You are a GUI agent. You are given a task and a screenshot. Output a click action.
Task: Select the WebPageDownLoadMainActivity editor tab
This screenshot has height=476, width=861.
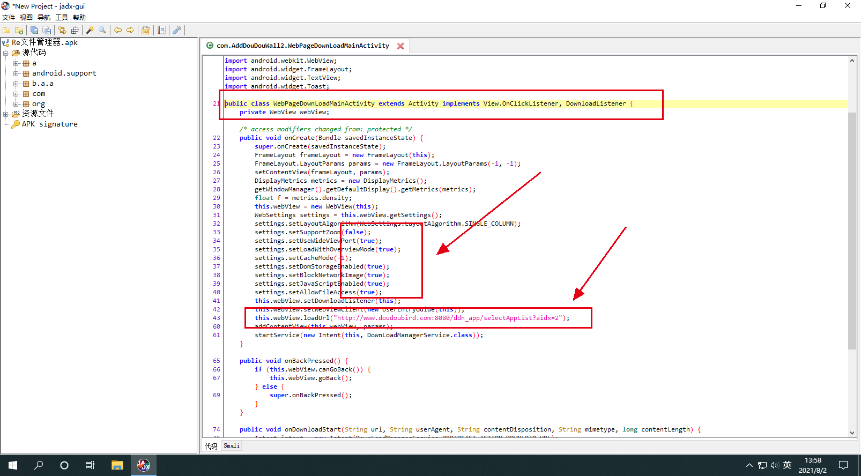303,46
